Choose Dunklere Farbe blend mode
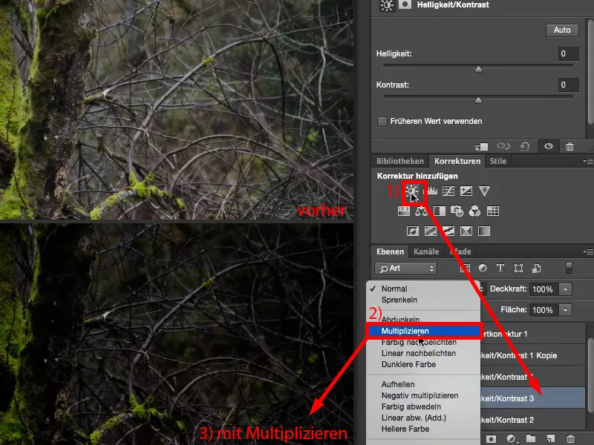 pos(423,364)
